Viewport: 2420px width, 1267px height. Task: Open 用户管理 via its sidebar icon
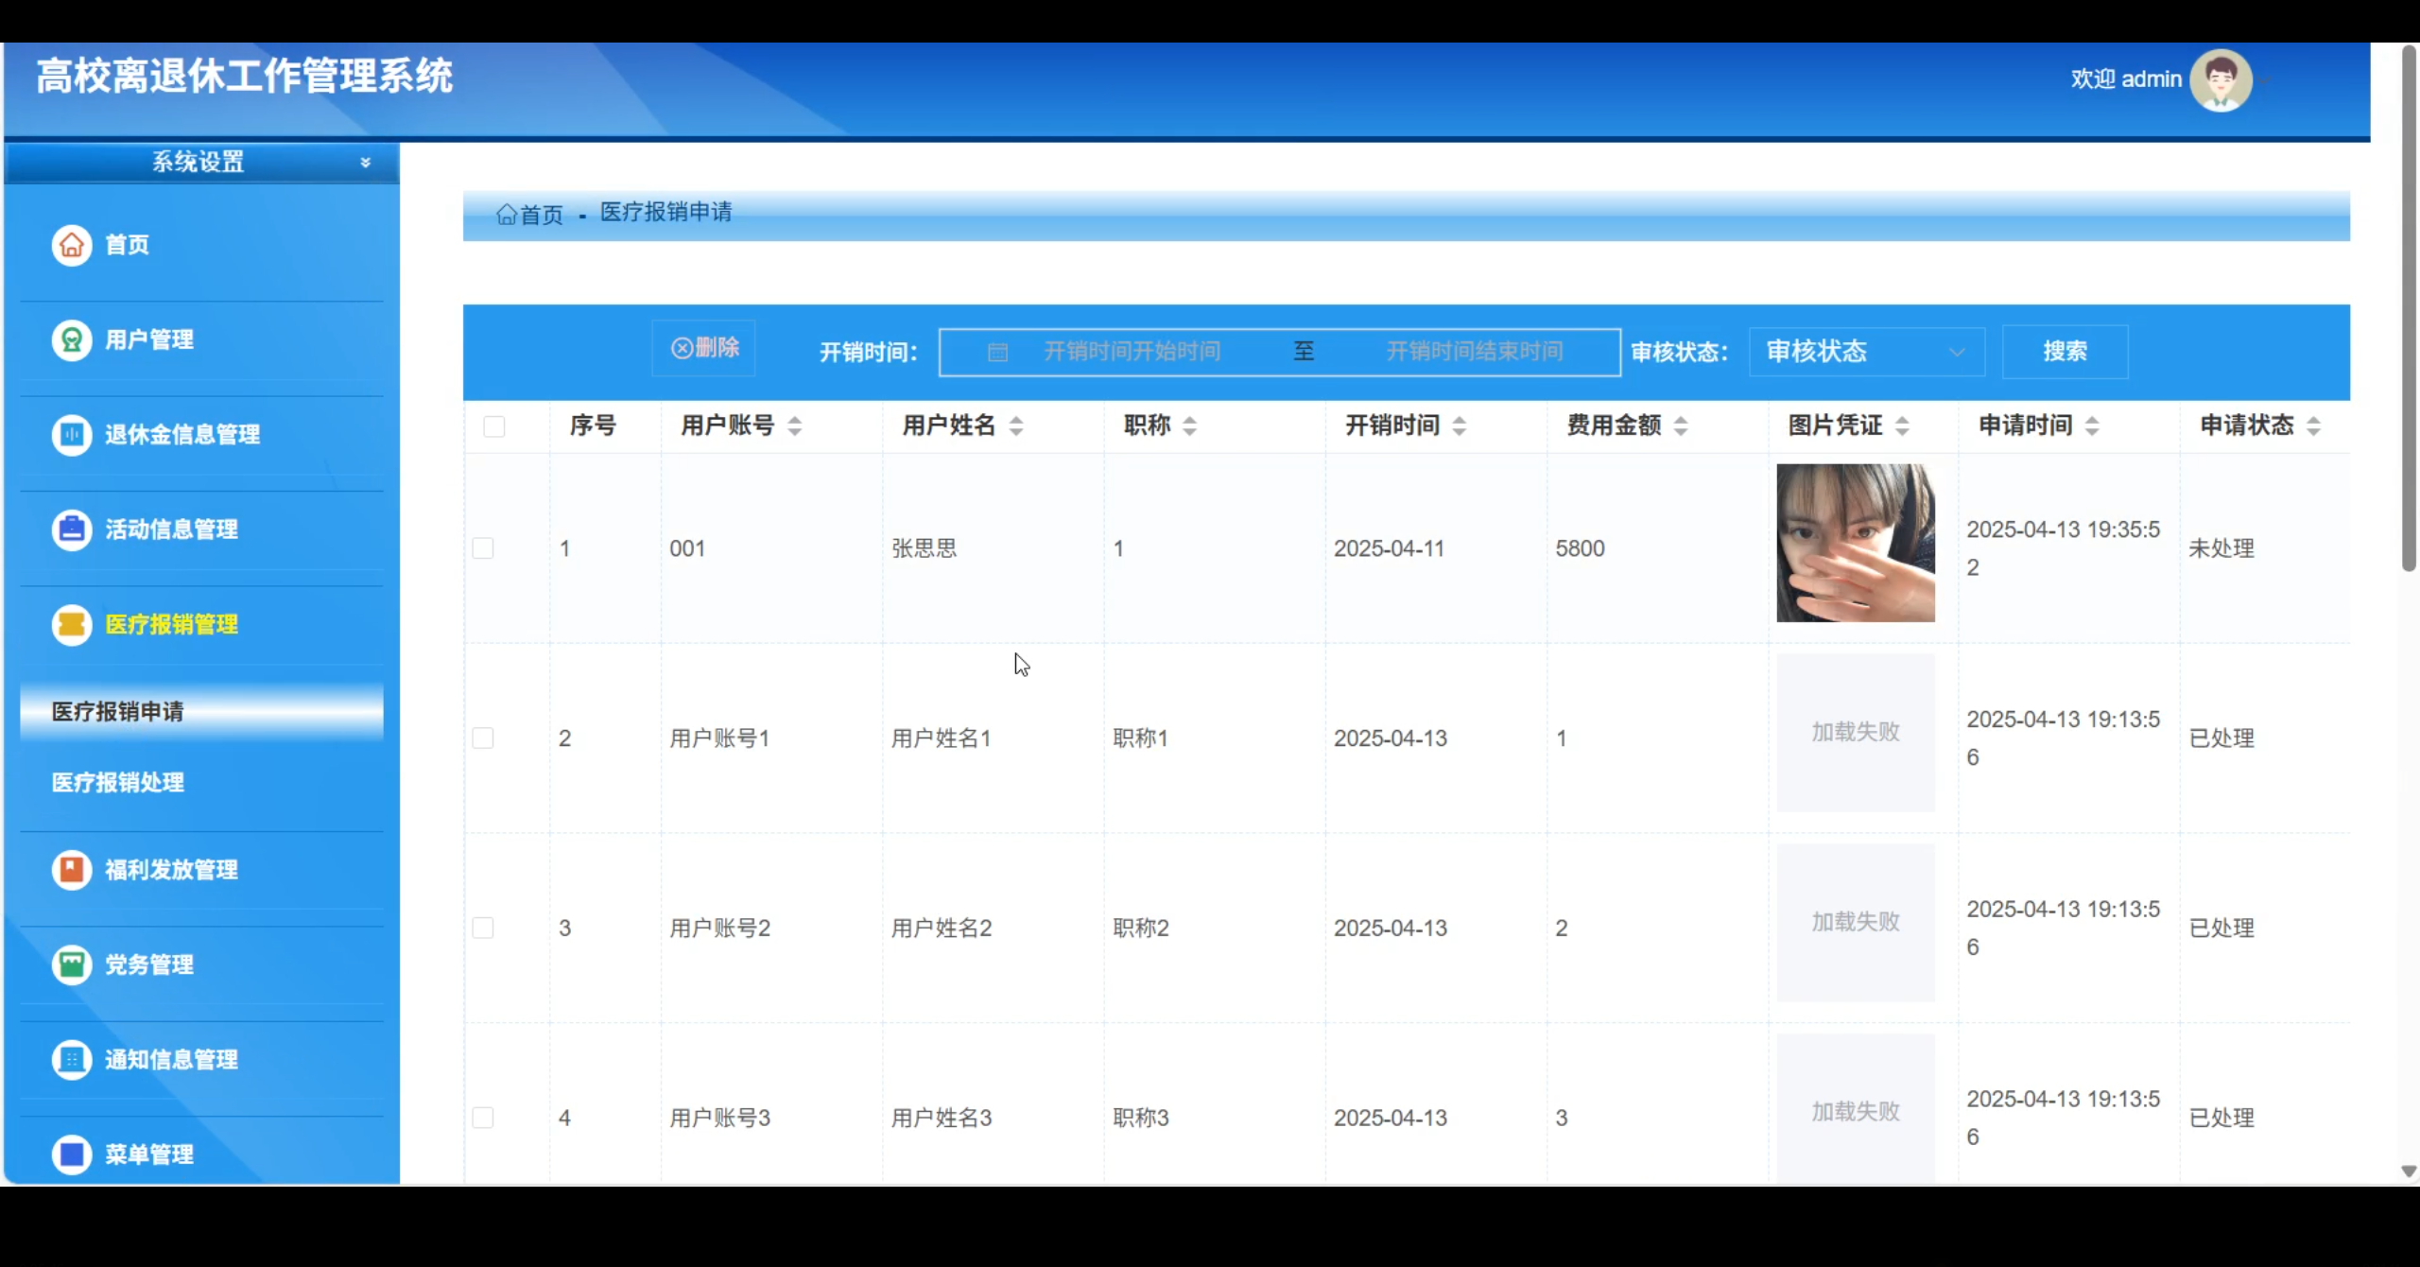pyautogui.click(x=71, y=340)
